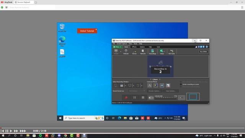Screen dimensions: 245x138
Task: Toggle Center recording on cursor checkbox
Action: (x=181, y=84)
